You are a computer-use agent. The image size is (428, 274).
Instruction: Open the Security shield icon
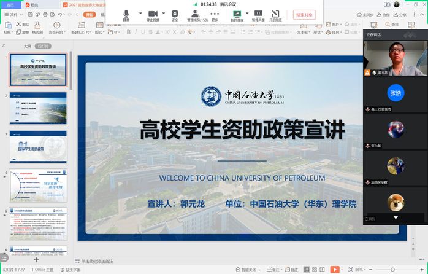175,15
